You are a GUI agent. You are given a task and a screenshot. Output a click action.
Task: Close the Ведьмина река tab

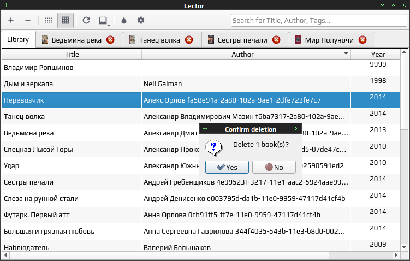pos(110,40)
